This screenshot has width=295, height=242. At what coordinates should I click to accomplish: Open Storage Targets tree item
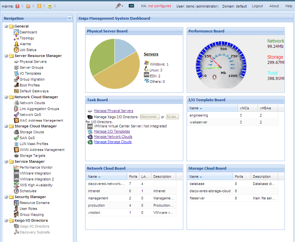click(33, 156)
